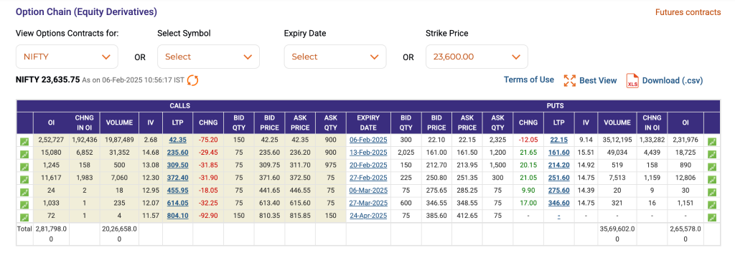
Task: Open calls chart icon for 27-Mar-2025 row
Action: pos(24,204)
